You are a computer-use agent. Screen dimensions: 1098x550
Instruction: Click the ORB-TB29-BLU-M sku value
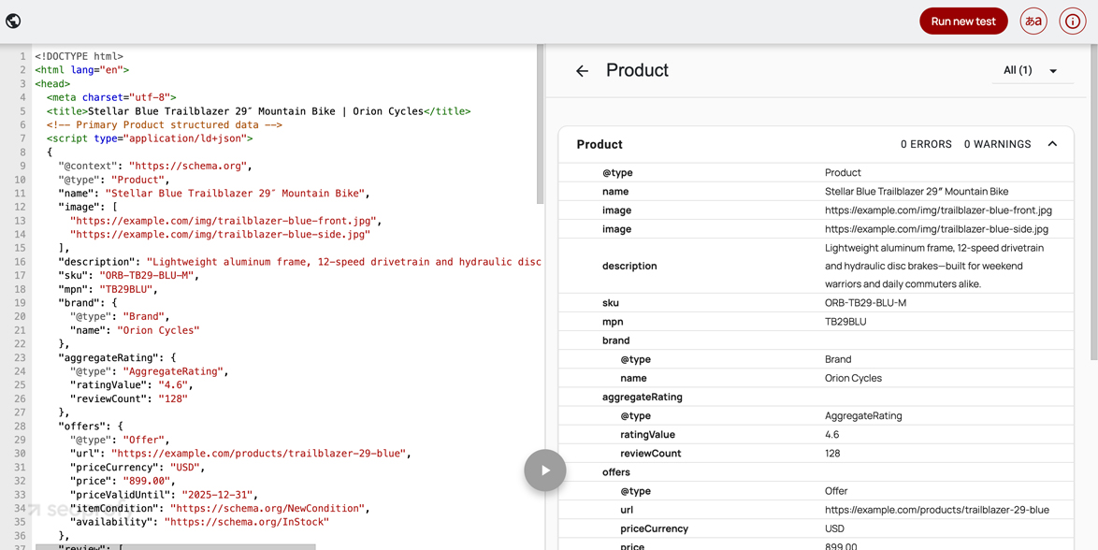(x=865, y=303)
